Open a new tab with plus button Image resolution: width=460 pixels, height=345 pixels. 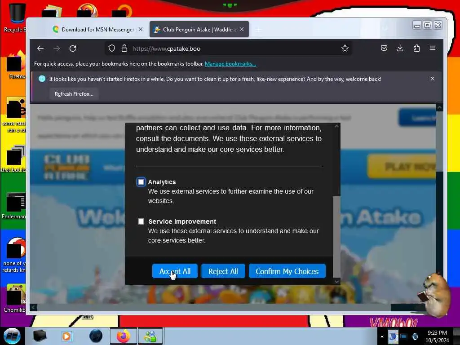[258, 30]
